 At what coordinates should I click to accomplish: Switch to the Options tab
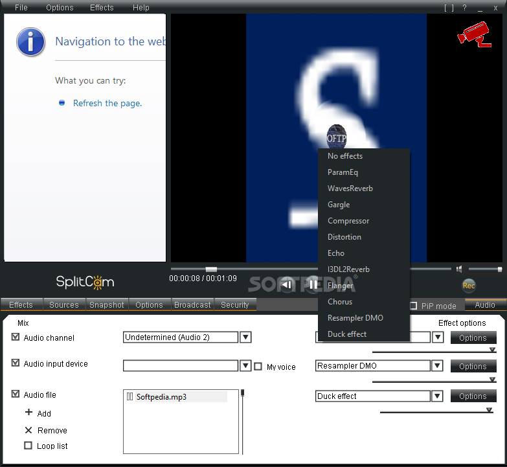pyautogui.click(x=149, y=304)
